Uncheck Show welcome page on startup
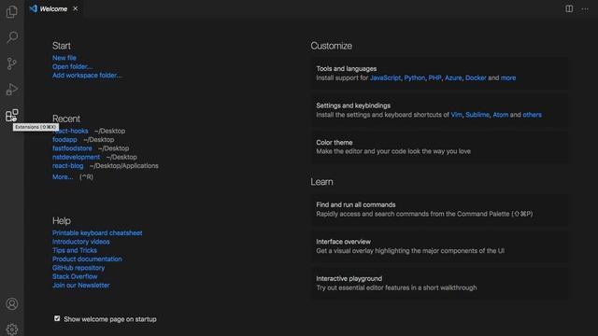Screen dimensions: 598x336 (x=57, y=318)
